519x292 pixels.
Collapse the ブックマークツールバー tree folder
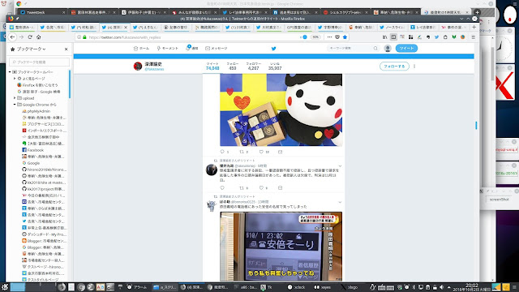coord(11,72)
